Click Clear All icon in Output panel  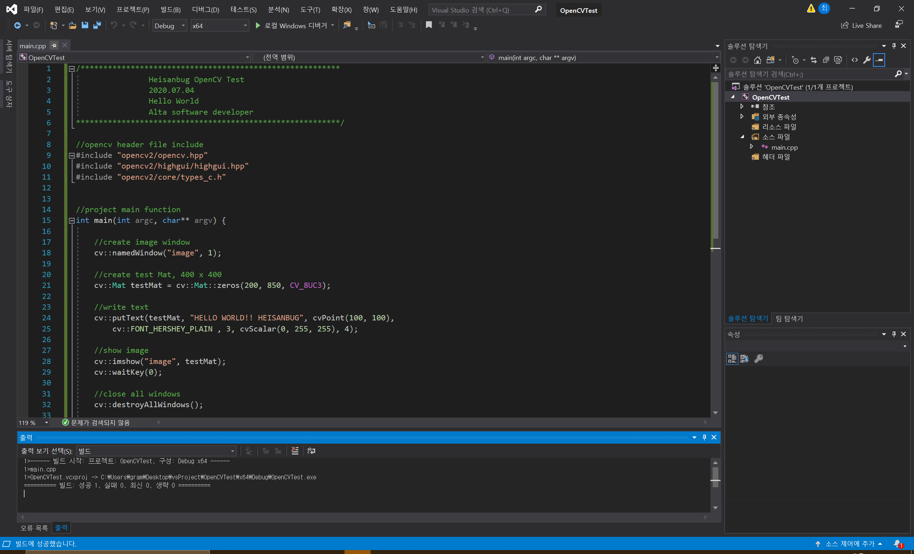pos(295,451)
